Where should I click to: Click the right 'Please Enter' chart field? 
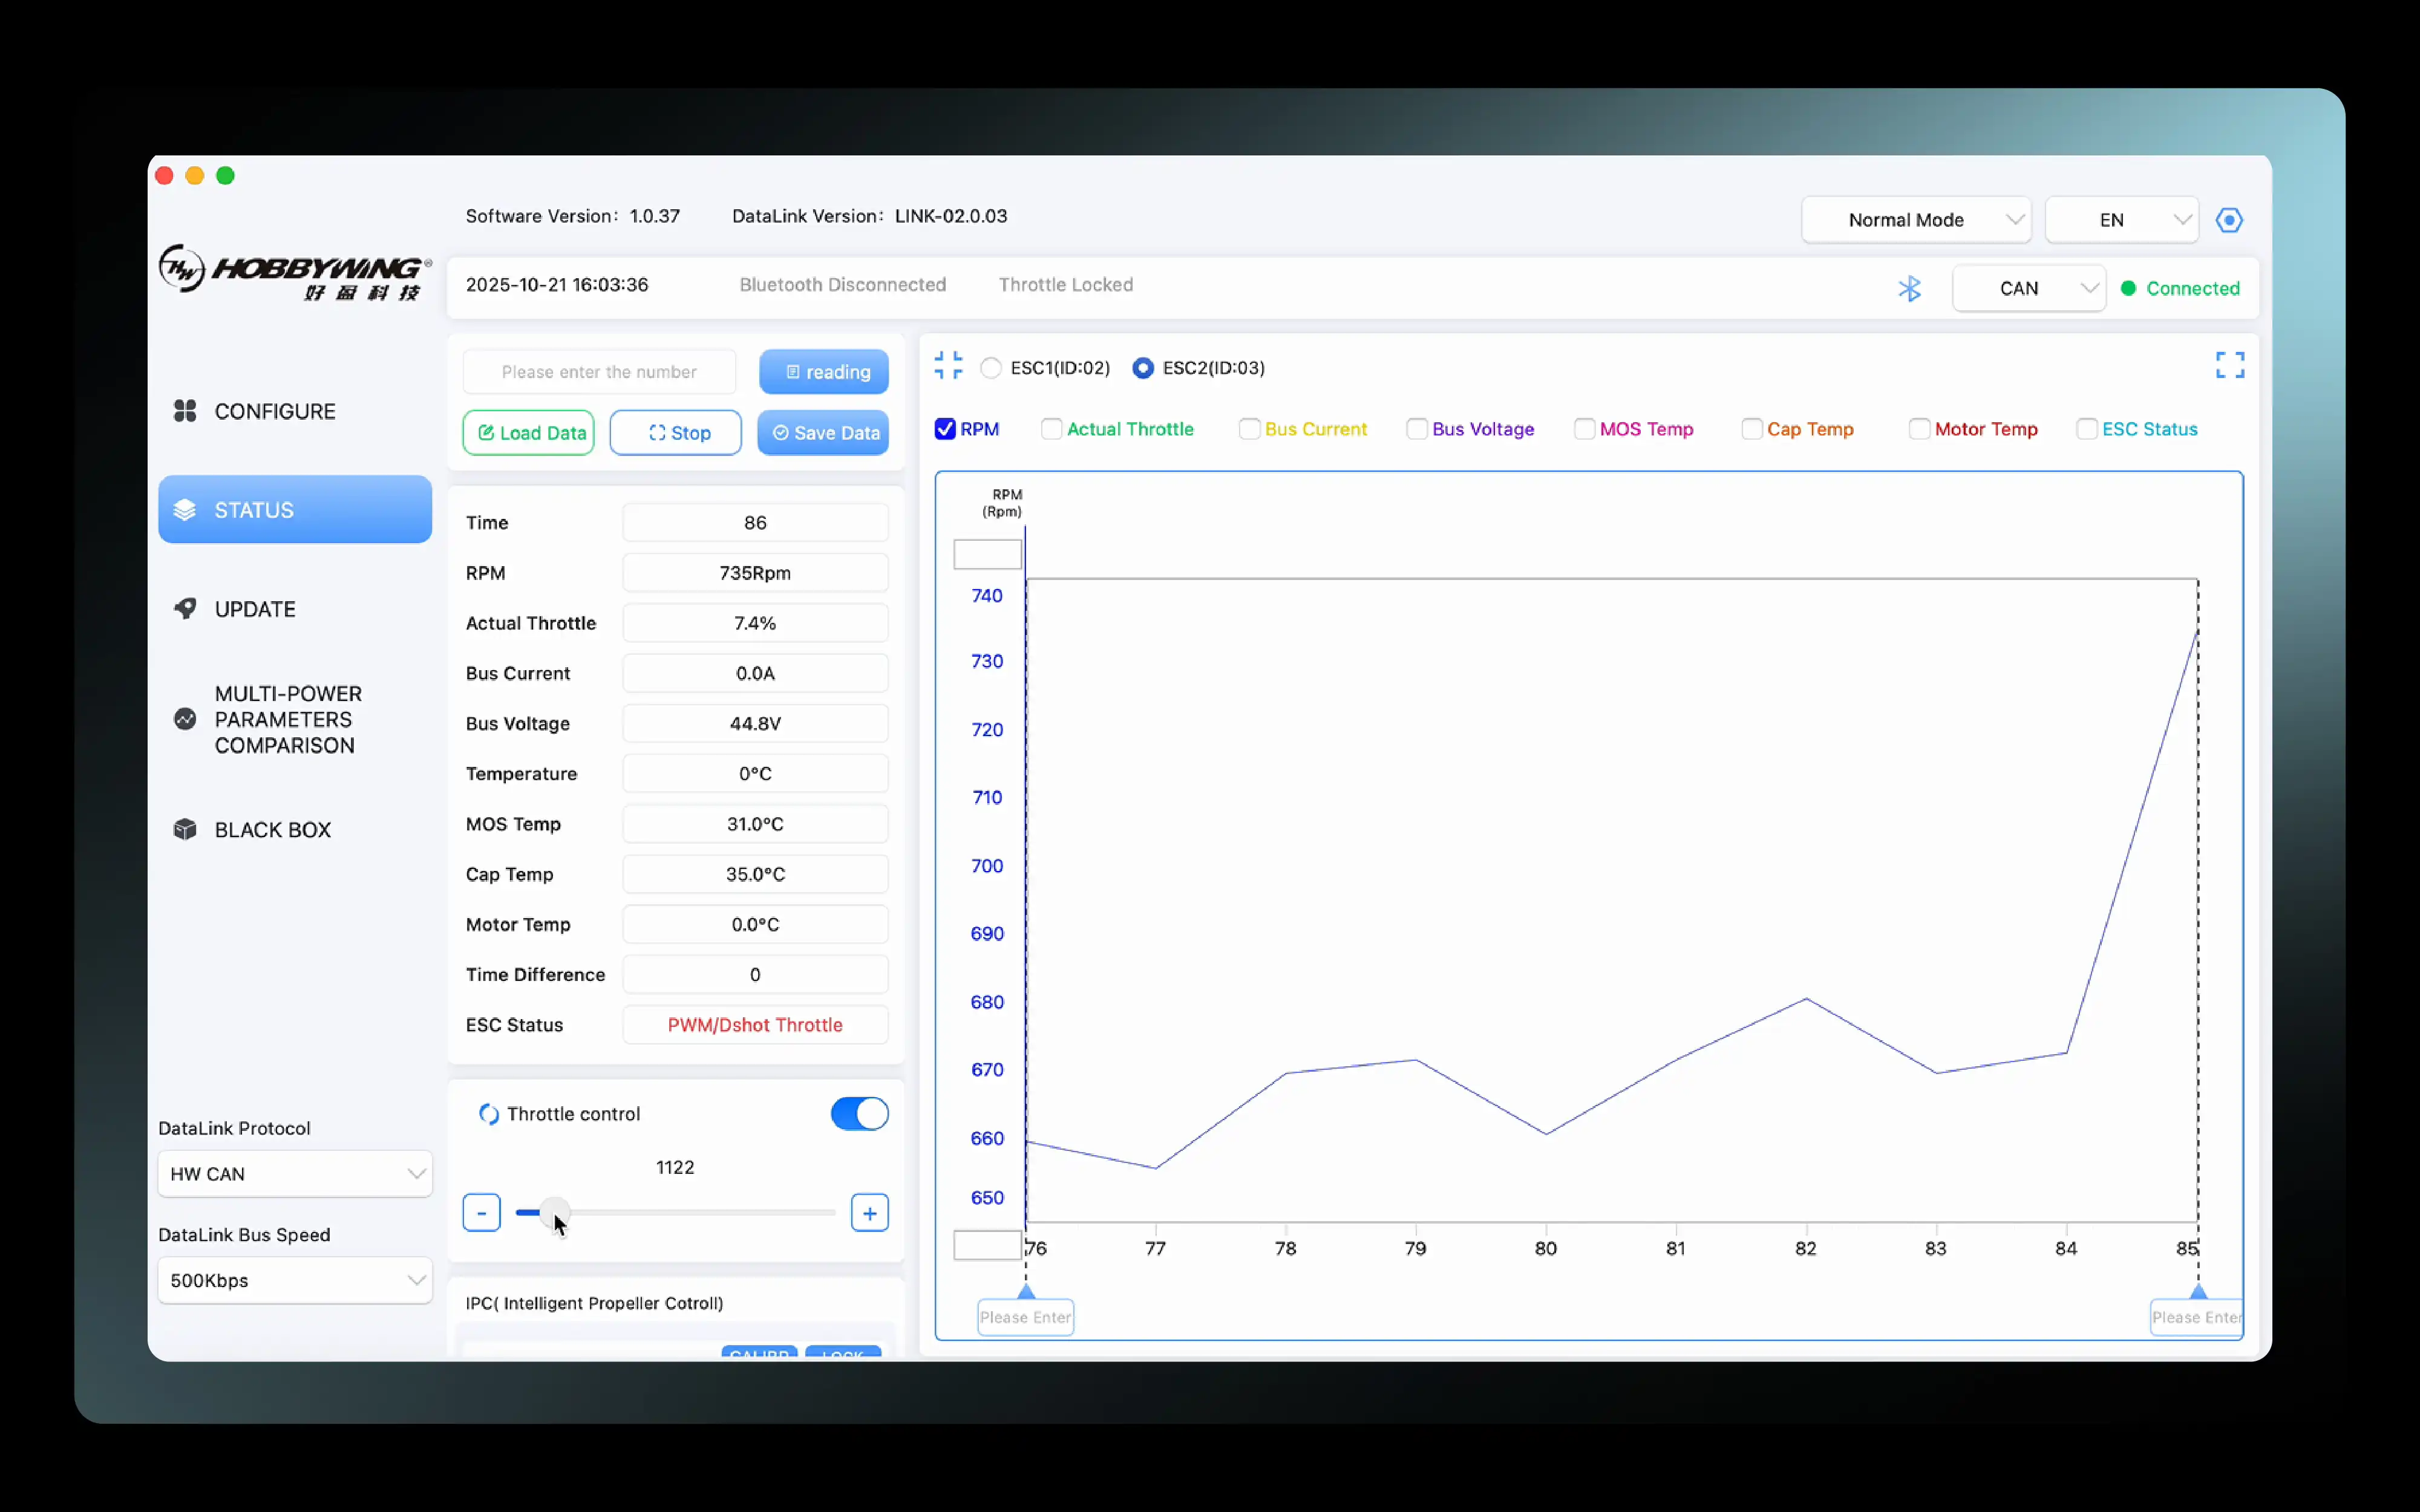point(2196,1318)
